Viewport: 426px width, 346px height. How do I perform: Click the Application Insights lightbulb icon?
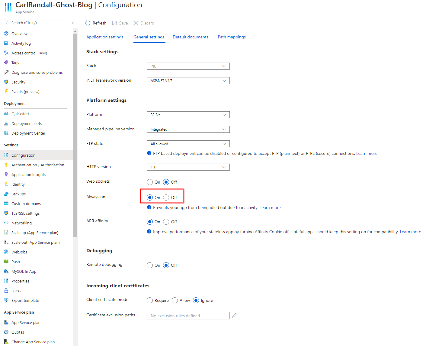tap(6, 175)
